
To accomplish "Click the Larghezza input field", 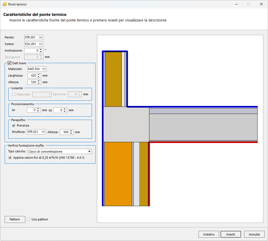I will tap(32, 75).
